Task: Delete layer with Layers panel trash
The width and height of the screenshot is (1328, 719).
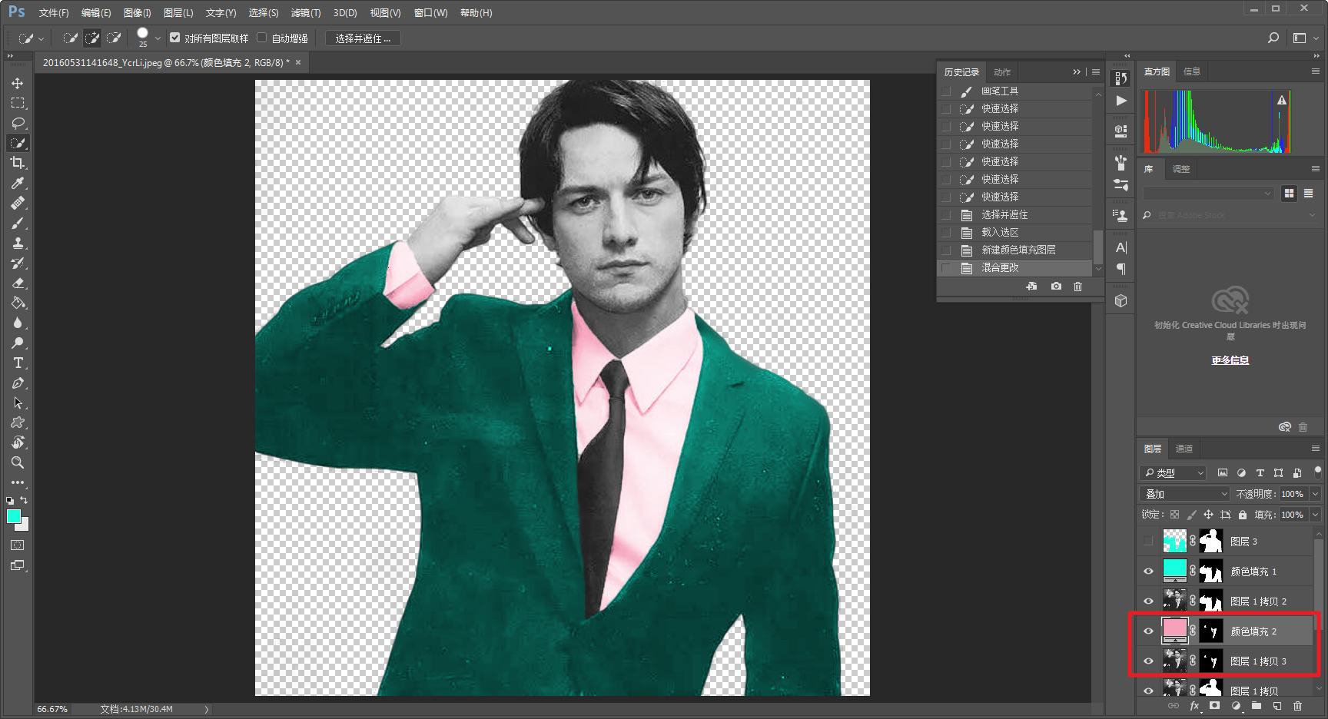Action: [1298, 706]
